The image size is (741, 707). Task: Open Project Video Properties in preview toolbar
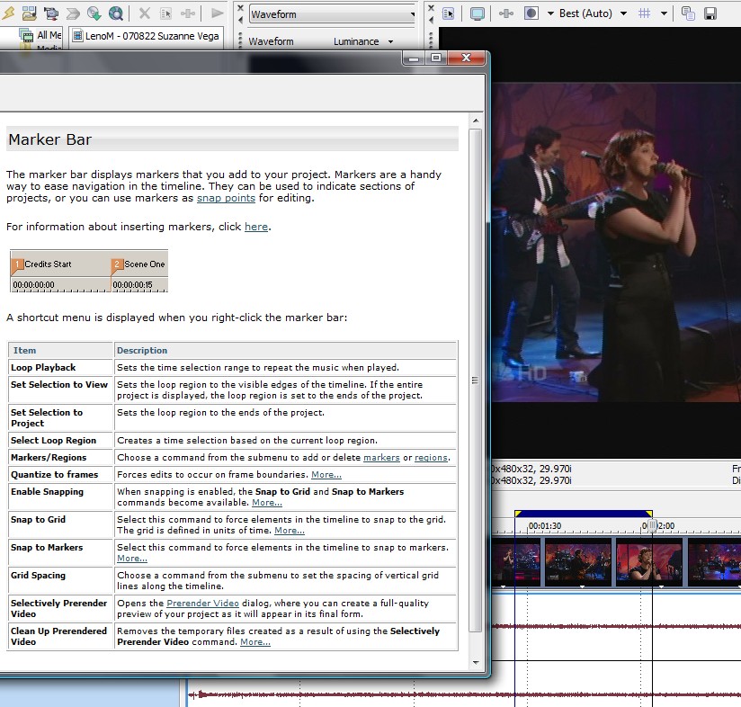tap(448, 13)
